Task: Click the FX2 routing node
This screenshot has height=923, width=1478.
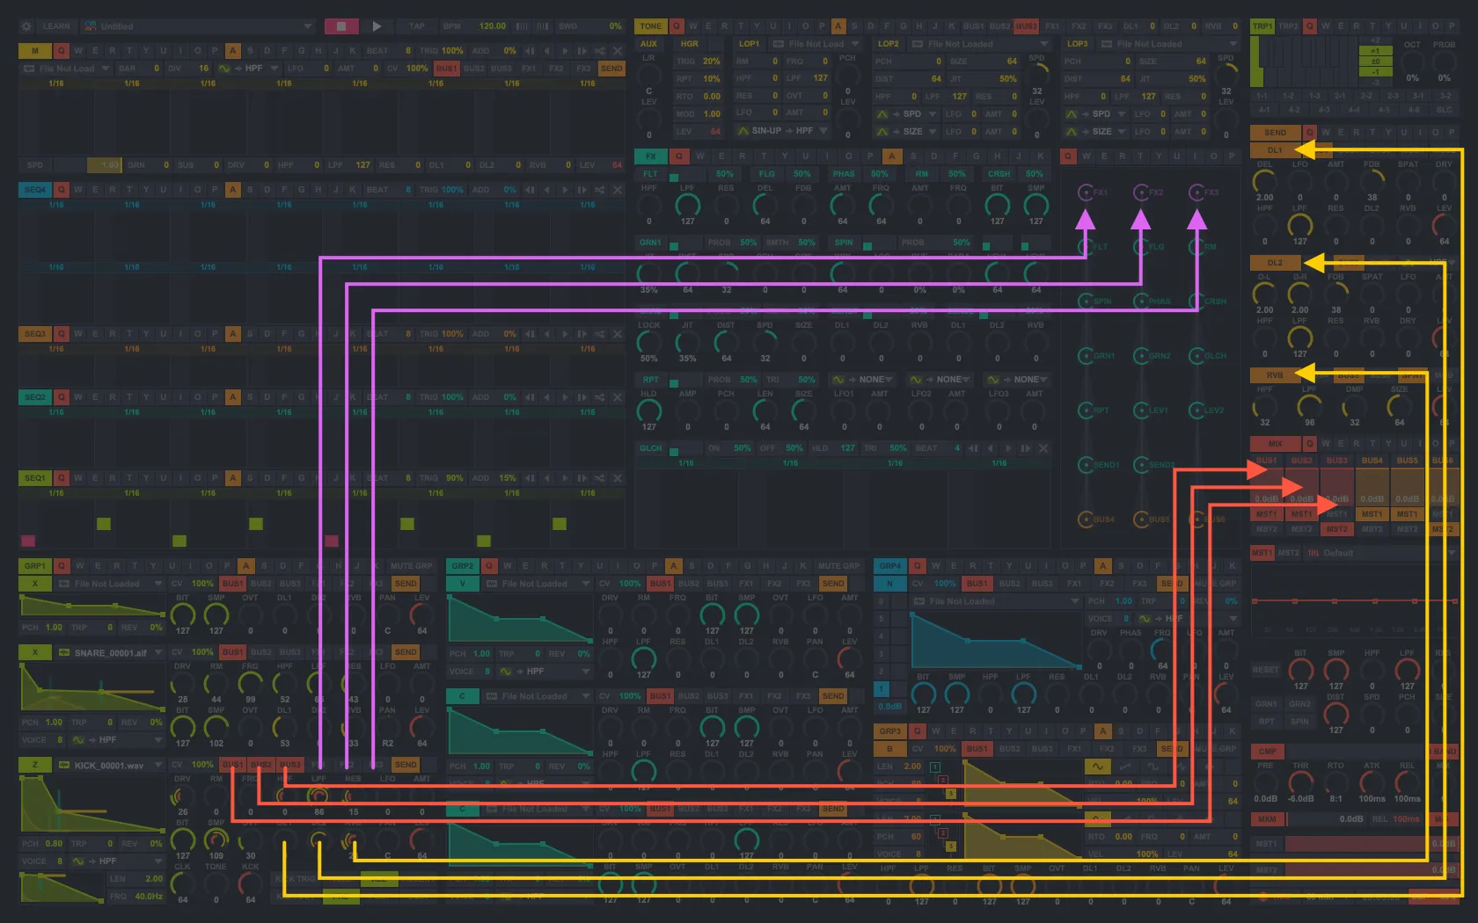Action: pyautogui.click(x=1141, y=193)
